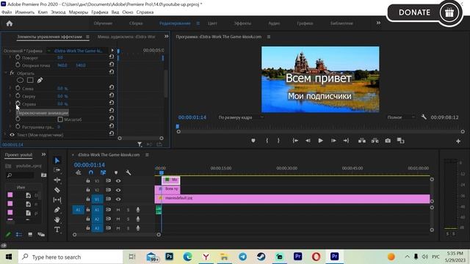Open the Графика menu

point(100,12)
